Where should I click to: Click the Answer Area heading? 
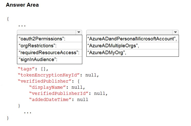(22, 5)
